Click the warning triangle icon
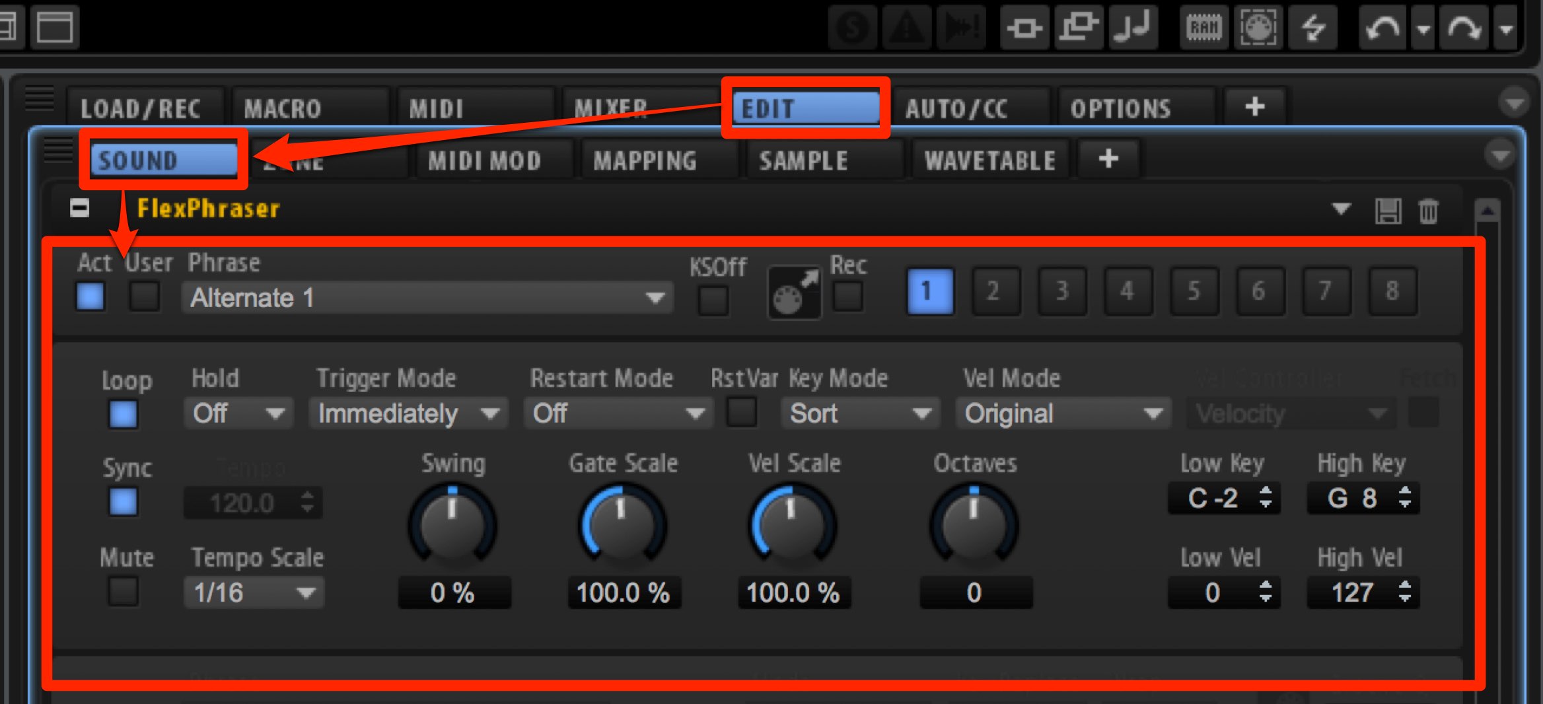This screenshot has height=704, width=1543. tap(907, 28)
